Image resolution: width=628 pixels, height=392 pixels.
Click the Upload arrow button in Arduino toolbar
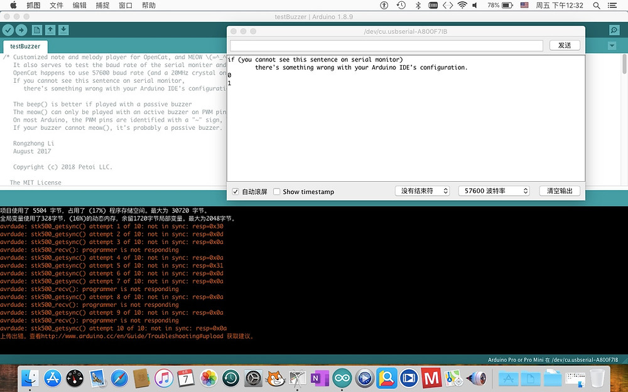coord(21,30)
